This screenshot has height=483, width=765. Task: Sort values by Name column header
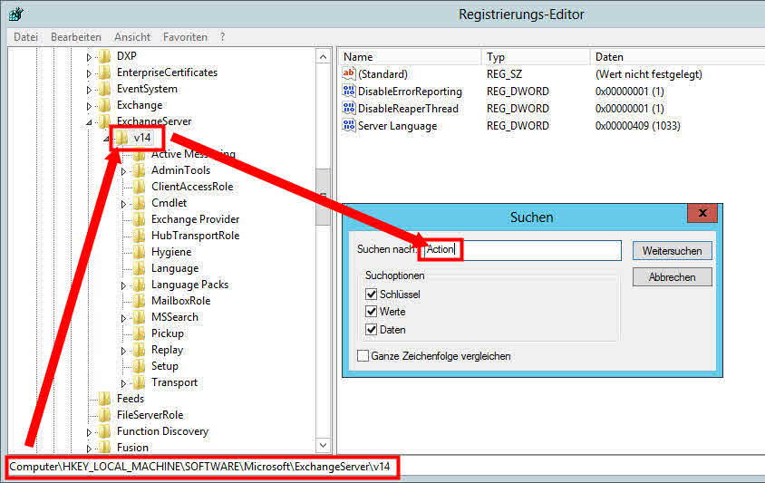point(410,56)
